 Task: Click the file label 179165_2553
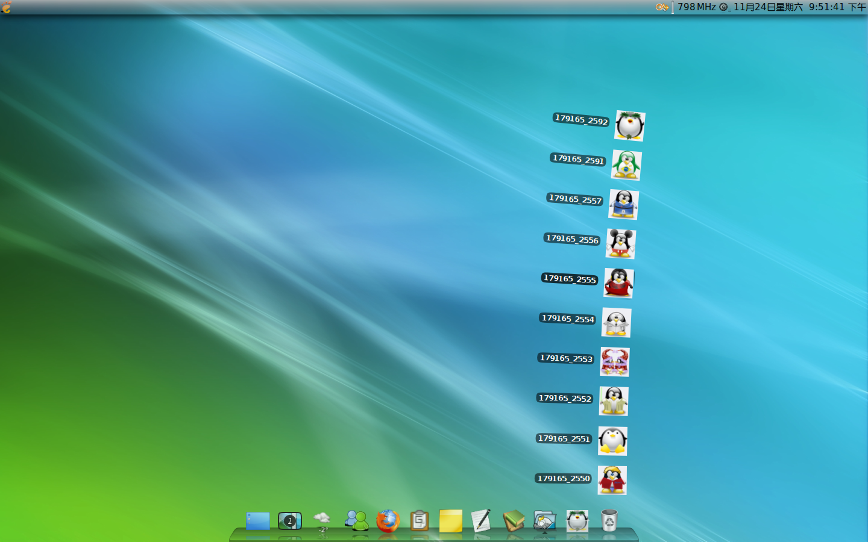[x=566, y=358]
